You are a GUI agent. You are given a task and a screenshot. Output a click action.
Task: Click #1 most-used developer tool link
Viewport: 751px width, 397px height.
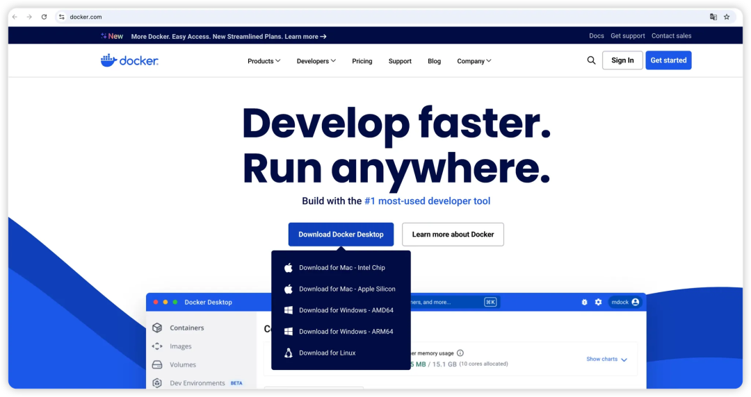pos(427,201)
